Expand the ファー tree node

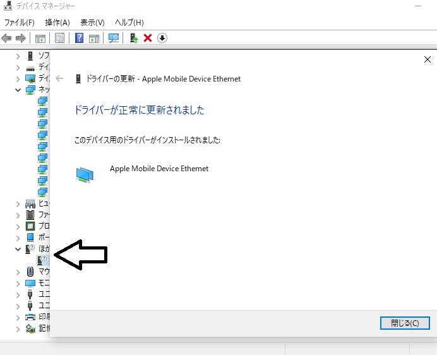tap(18, 215)
